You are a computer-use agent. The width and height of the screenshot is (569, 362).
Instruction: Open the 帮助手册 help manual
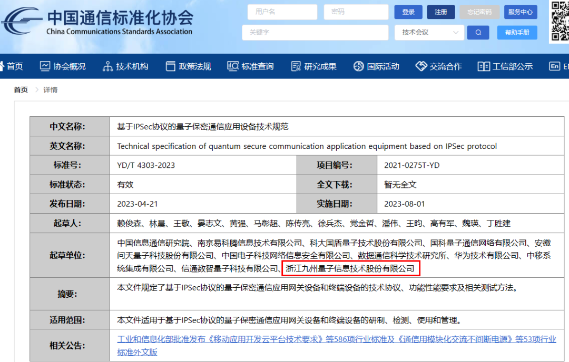tap(517, 33)
